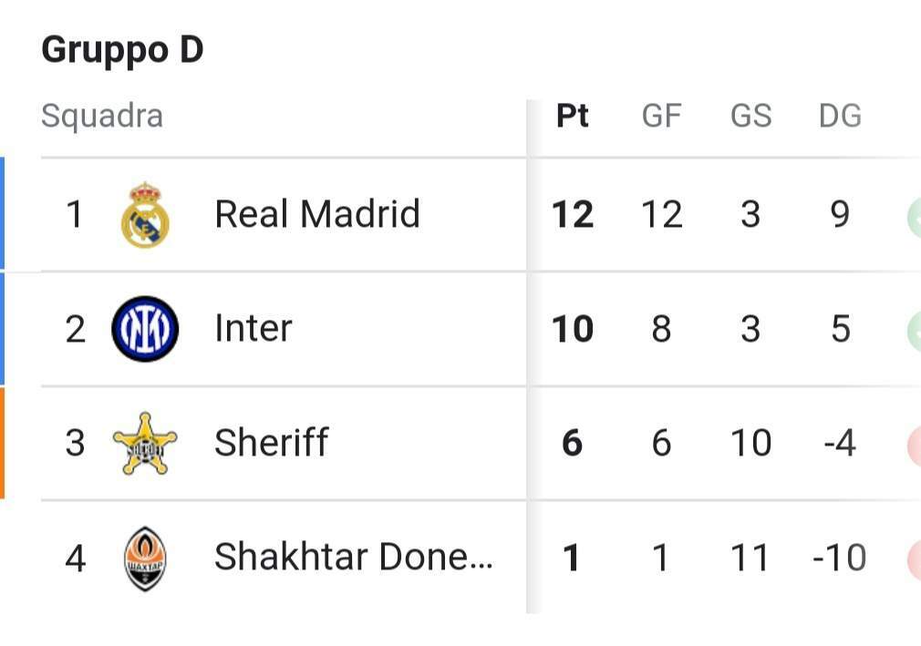Sort by the Pt points column
The image size is (921, 646).
(573, 117)
